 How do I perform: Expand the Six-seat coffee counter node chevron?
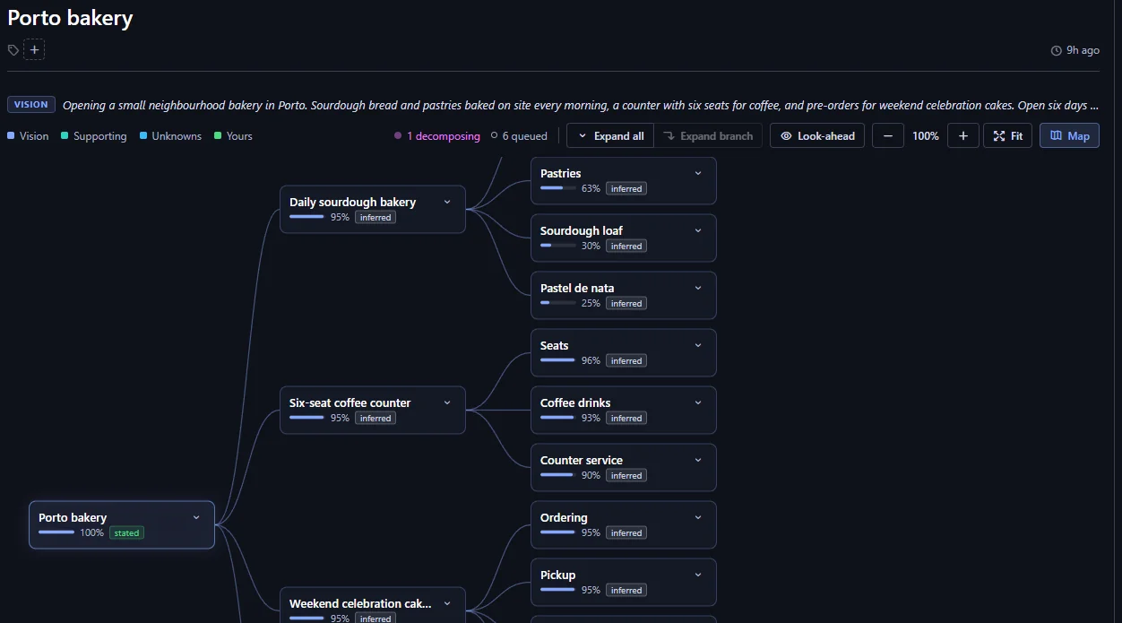click(447, 402)
